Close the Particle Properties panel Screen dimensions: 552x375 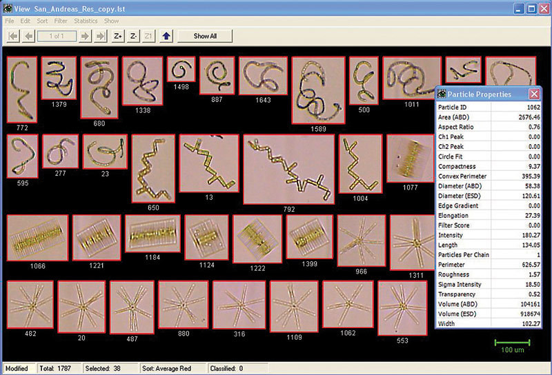tap(534, 94)
